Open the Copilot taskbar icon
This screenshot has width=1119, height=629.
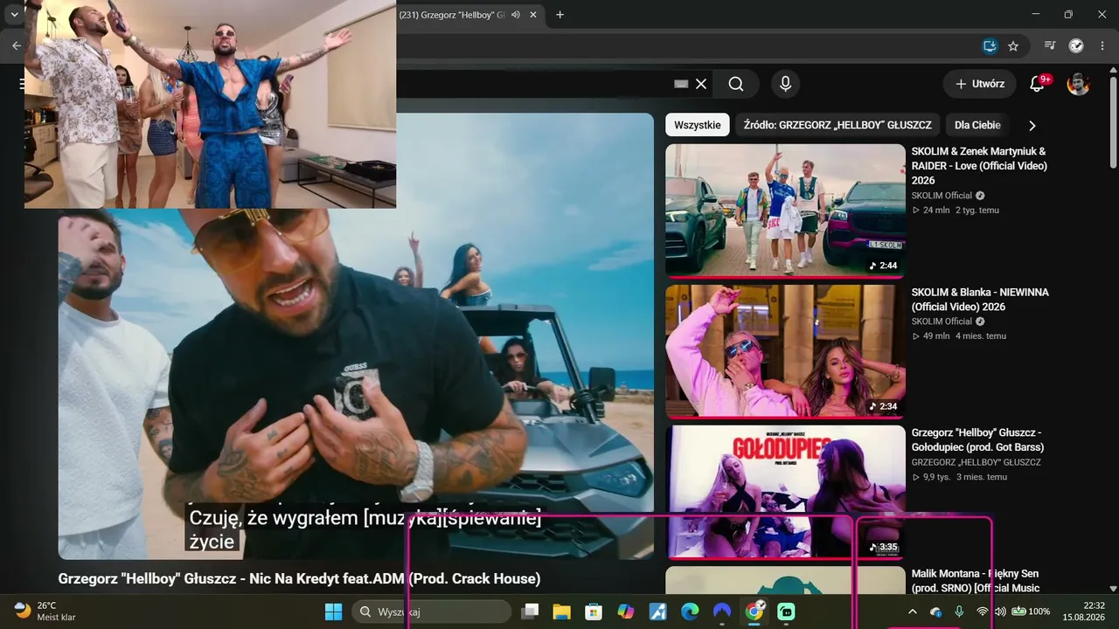point(626,612)
